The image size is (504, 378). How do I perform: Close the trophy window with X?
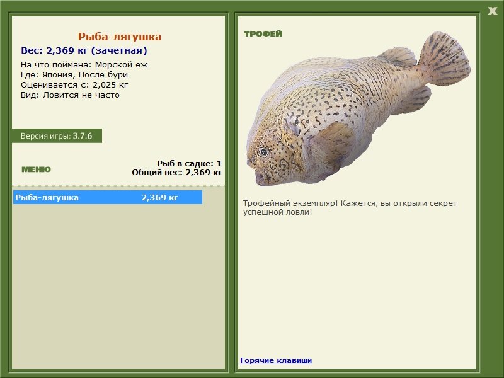click(x=492, y=11)
